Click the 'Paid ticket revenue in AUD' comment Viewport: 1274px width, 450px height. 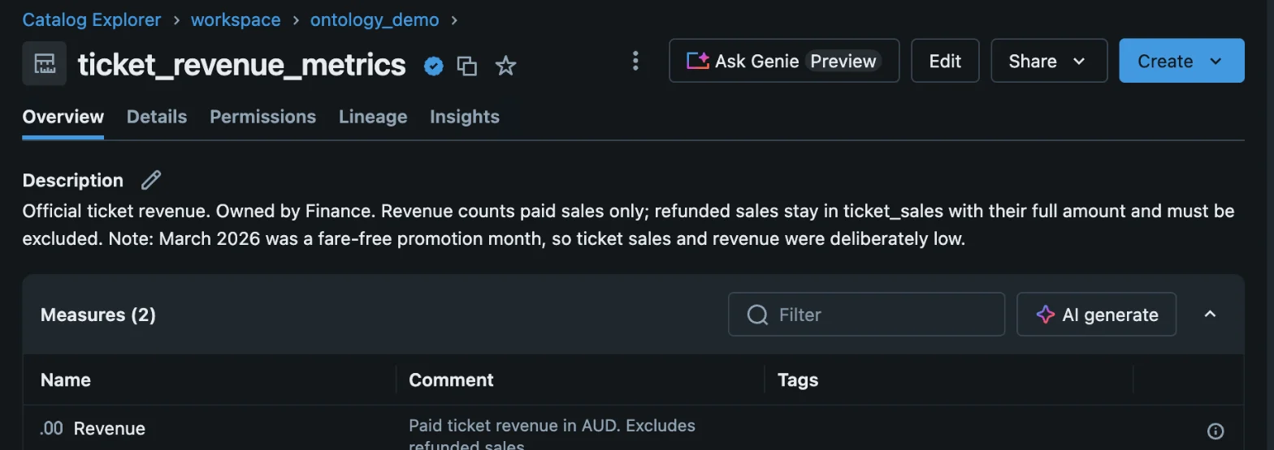pos(552,435)
